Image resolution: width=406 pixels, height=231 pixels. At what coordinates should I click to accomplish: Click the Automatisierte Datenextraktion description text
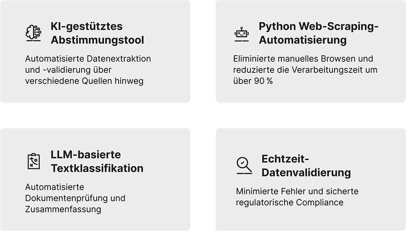click(x=88, y=70)
